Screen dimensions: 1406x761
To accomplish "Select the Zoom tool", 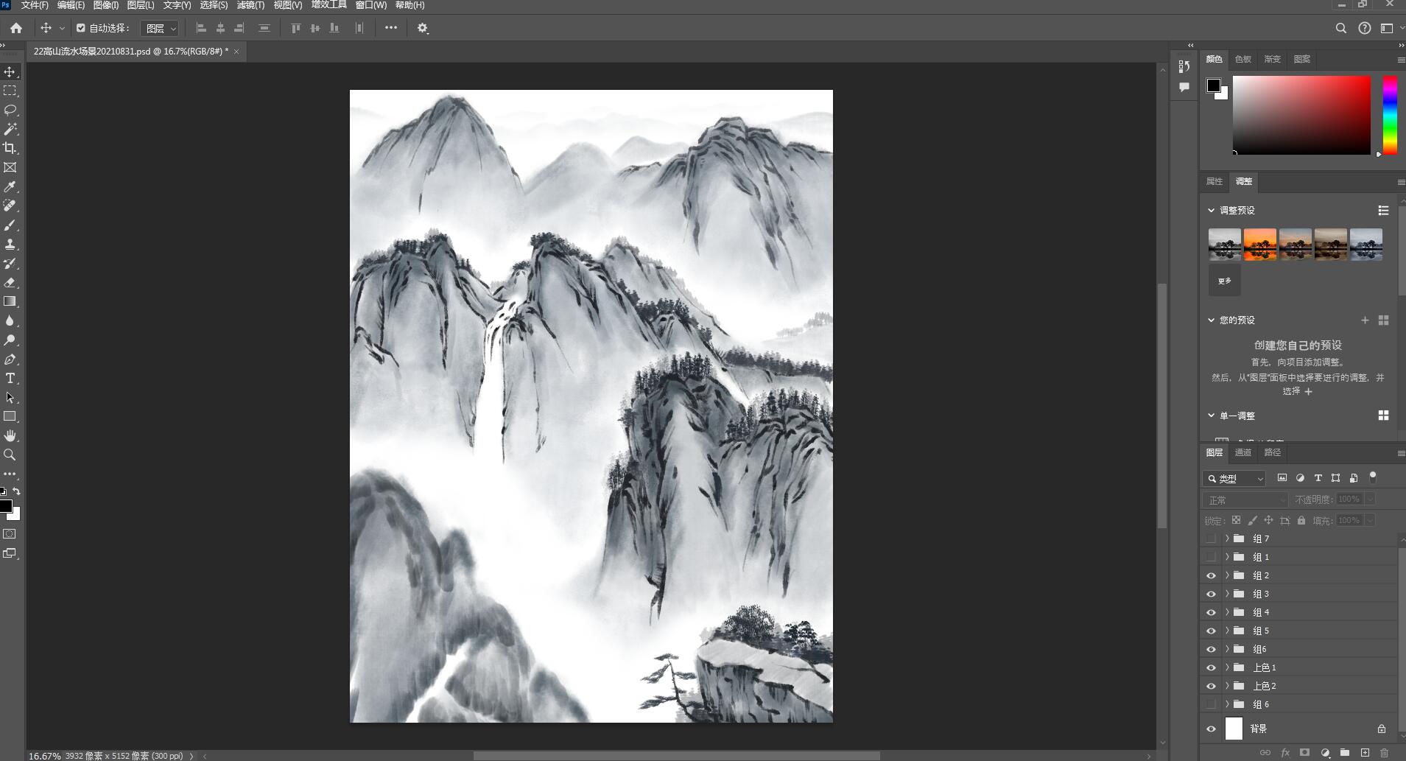I will (10, 455).
